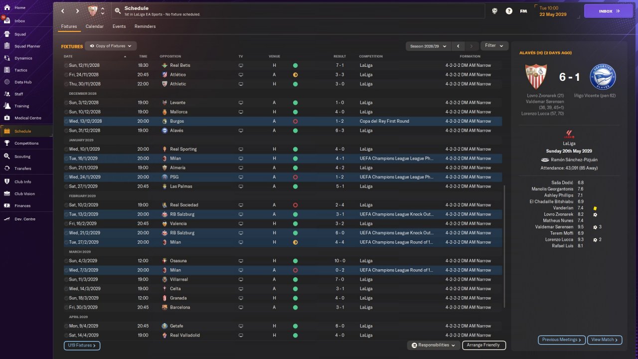638x359 pixels.
Task: Click the Alavés crest in the match summary panel
Action: 603,77
